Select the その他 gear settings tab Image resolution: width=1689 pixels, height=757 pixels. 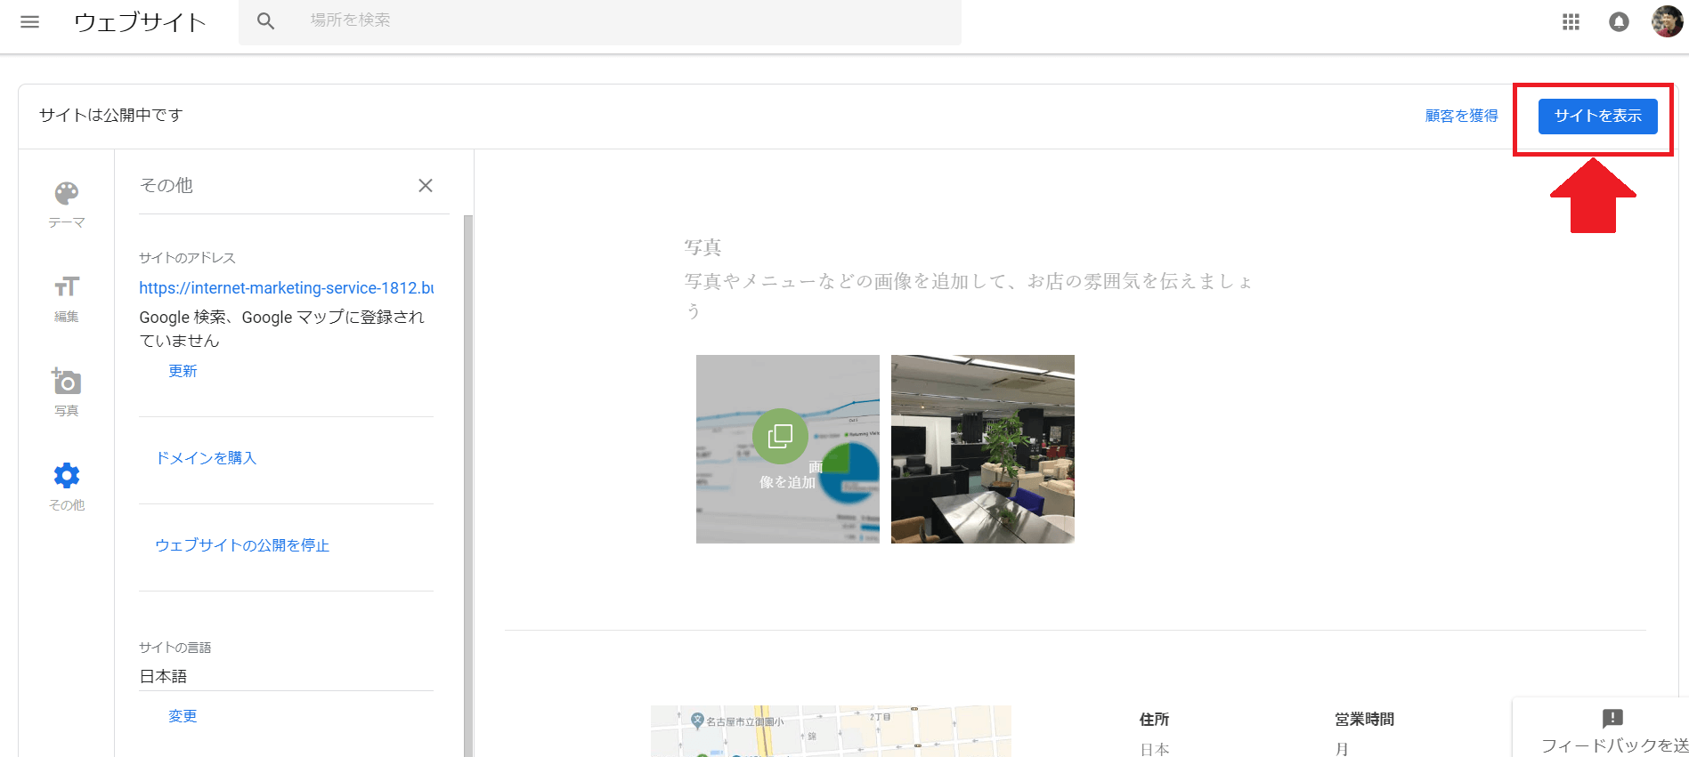67,487
